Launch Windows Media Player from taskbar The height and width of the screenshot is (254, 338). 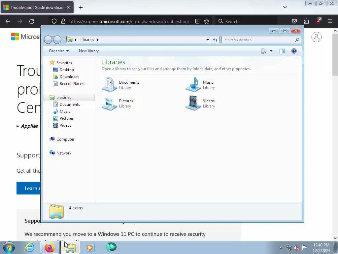pyautogui.click(x=90, y=247)
